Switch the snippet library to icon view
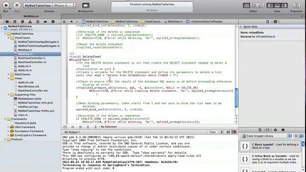Viewport: 306px width, 172px height. [x=296, y=136]
